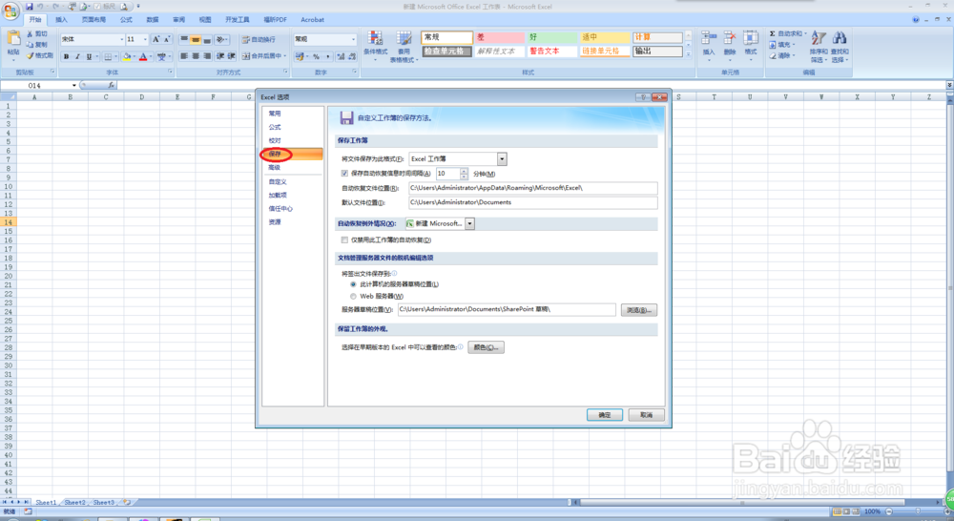The image size is (954, 521).
Task: Open the Name Box dropdown arrow
Action: (74, 85)
